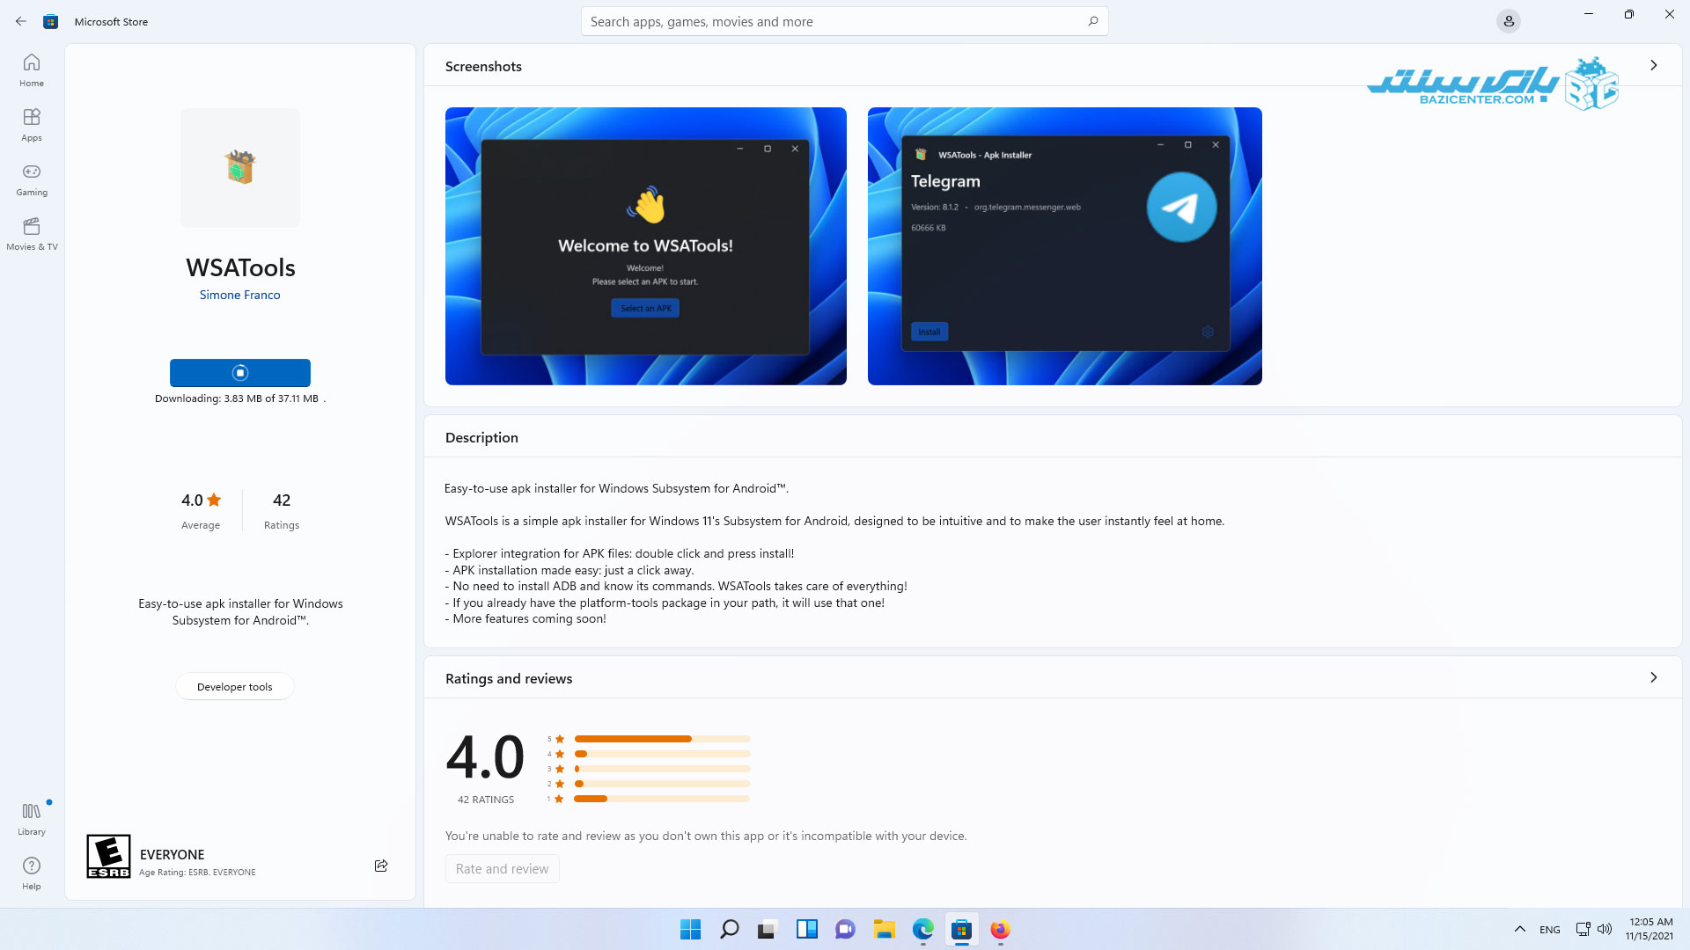Open the Home section in sidebar
The image size is (1690, 950).
tap(32, 70)
